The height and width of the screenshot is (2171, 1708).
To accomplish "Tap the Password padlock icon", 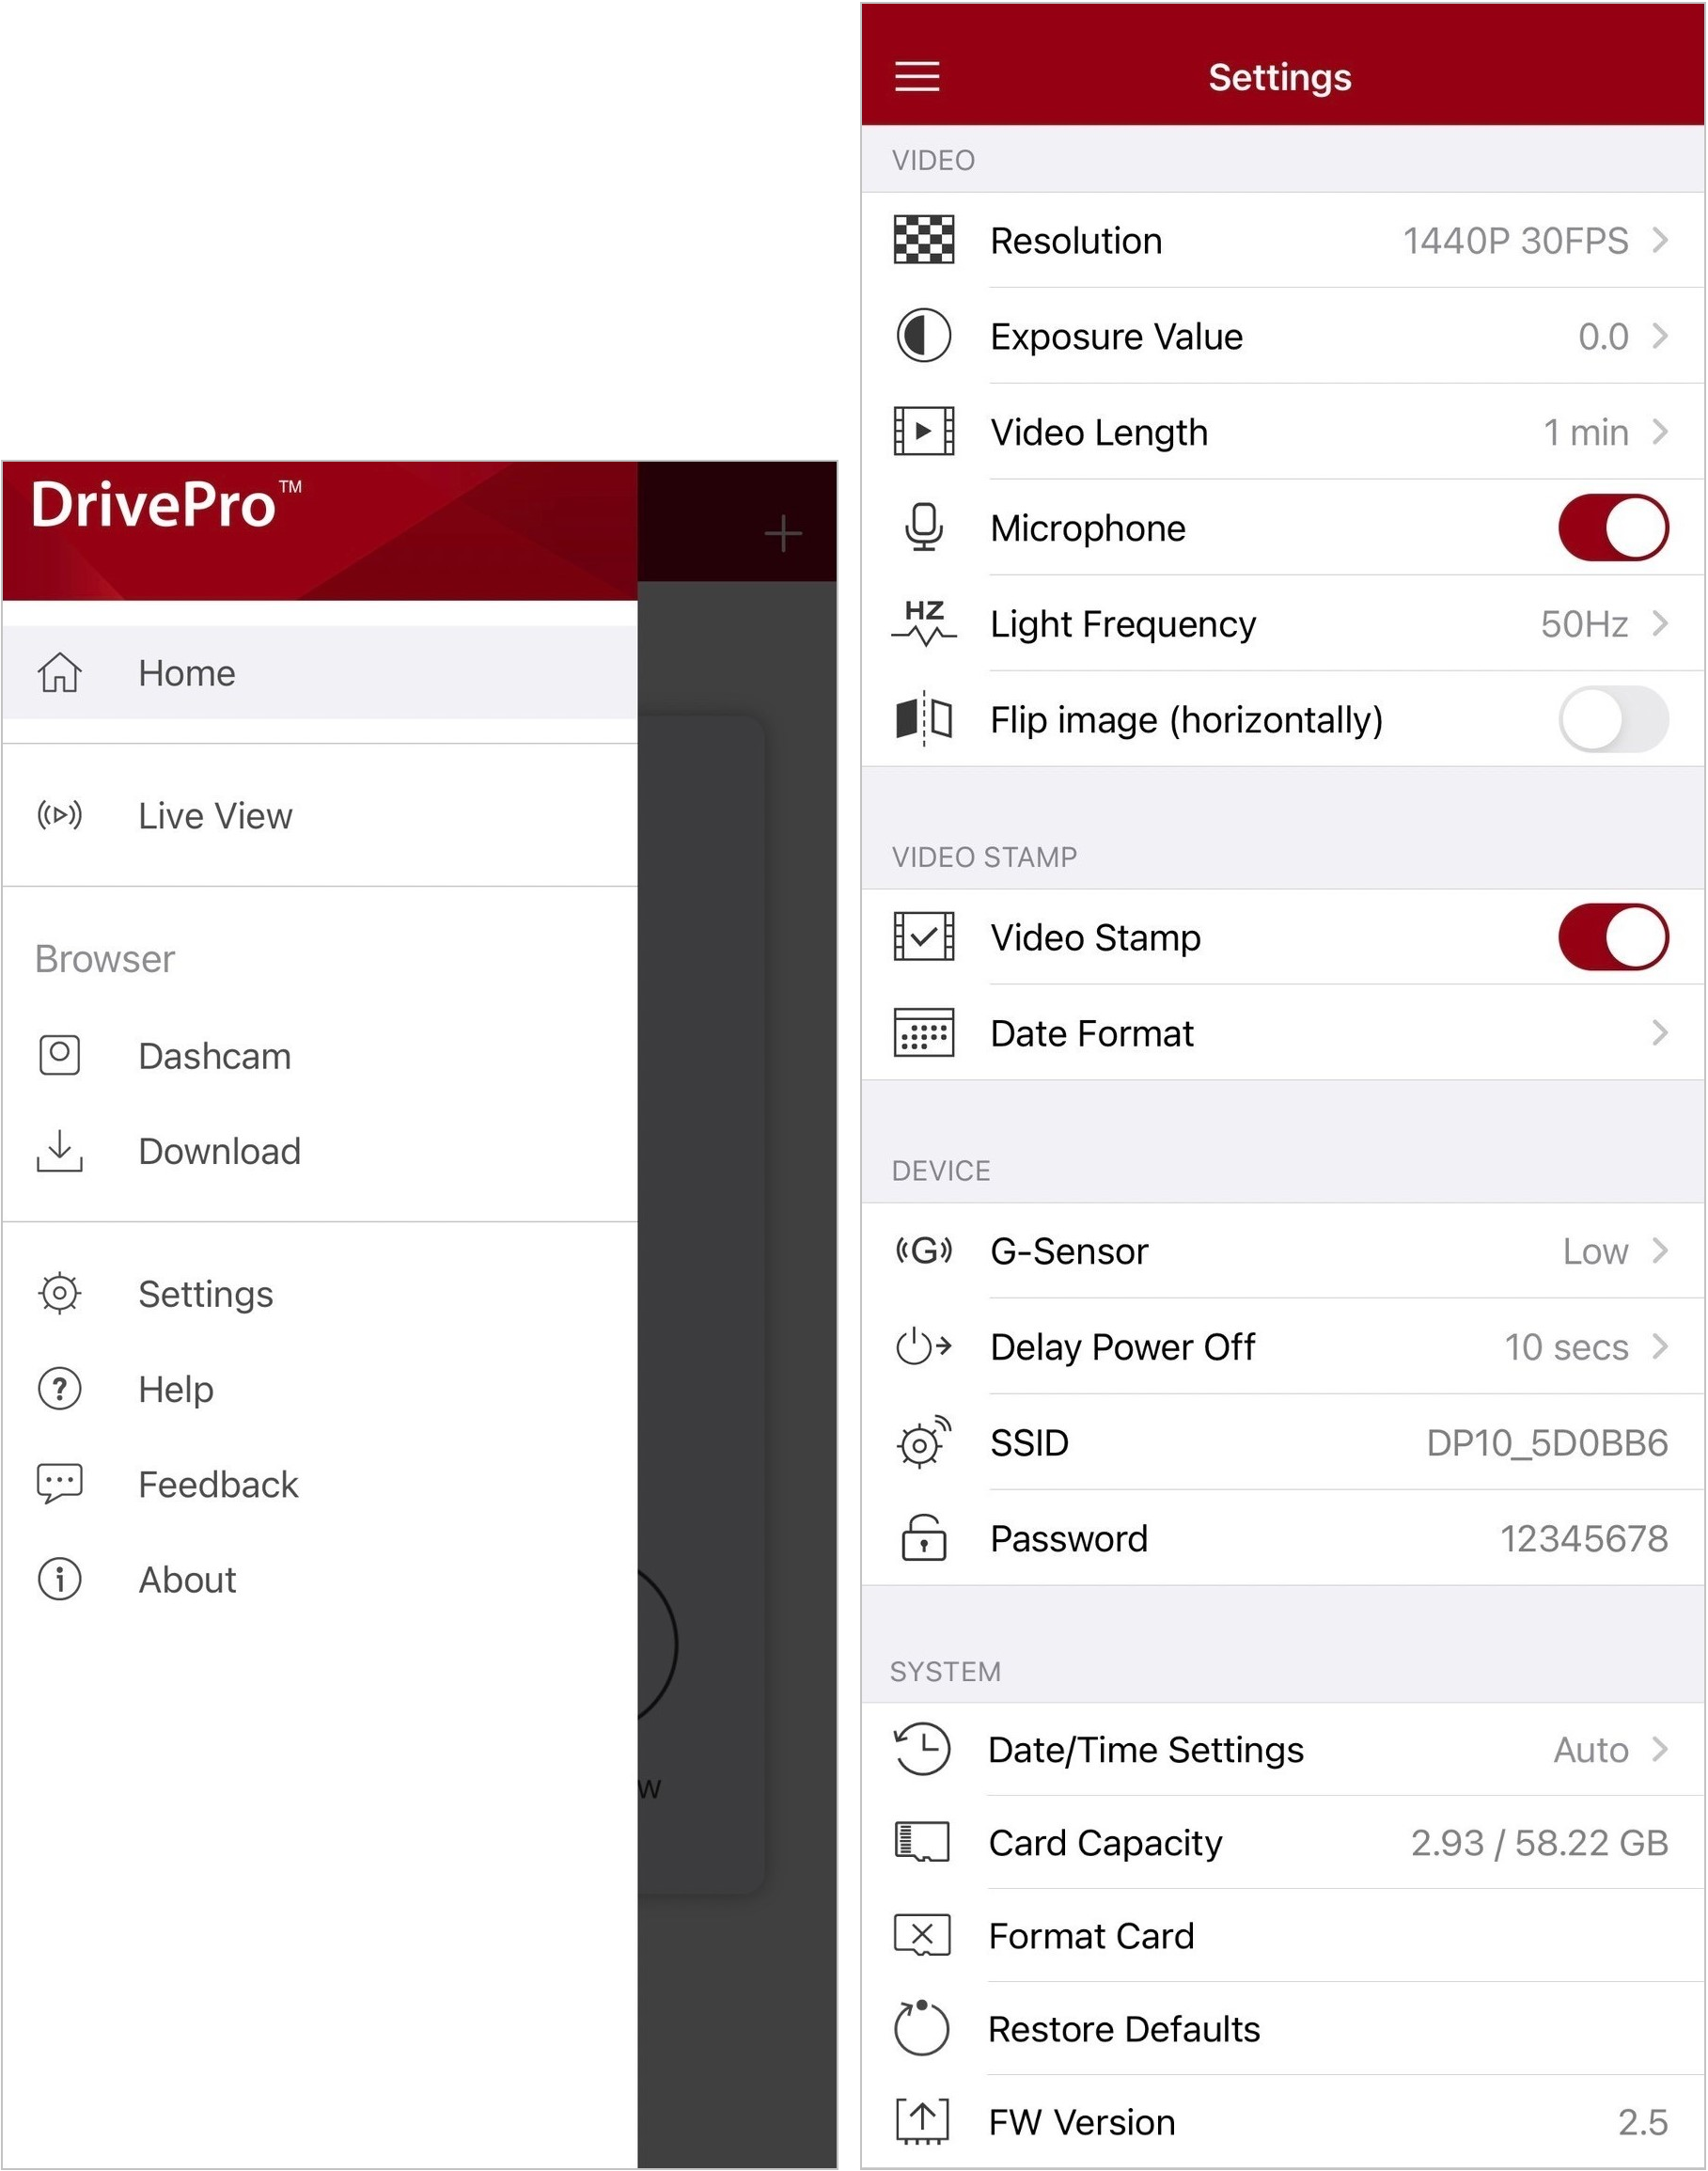I will point(923,1539).
